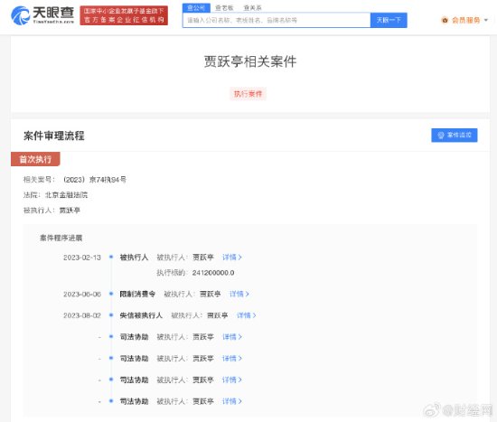Click the 限制消费令 label
The image size is (497, 422).
point(137,294)
